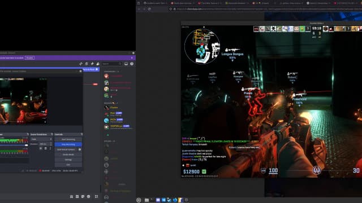This screenshot has height=203, width=362.
Task: Open Discord help question mark icon
Action: 132,64
